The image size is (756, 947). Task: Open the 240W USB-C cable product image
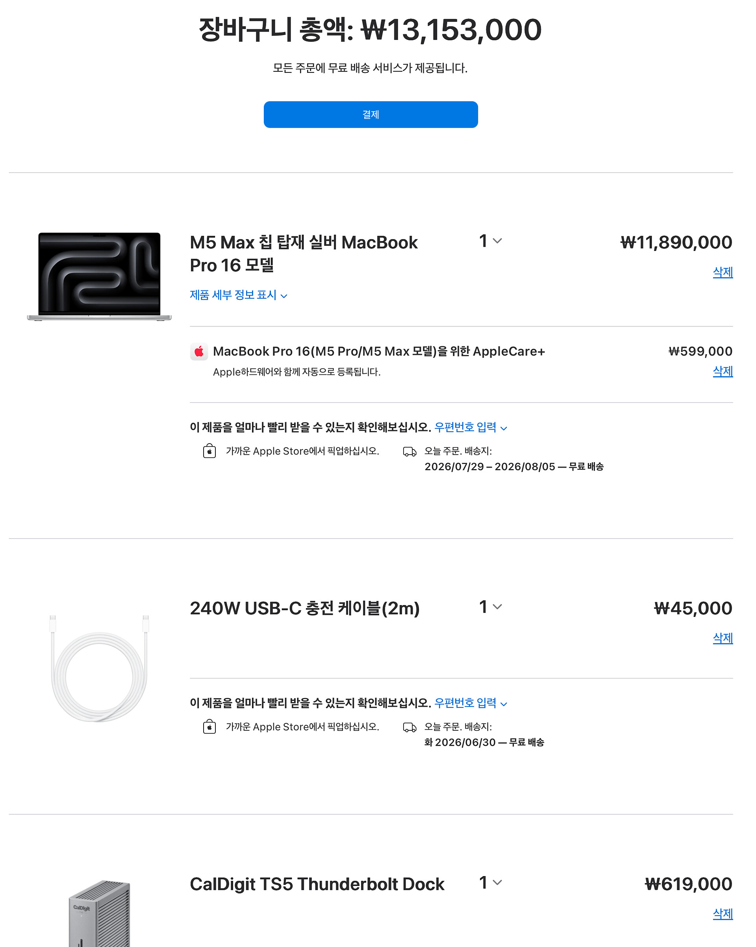pos(99,668)
